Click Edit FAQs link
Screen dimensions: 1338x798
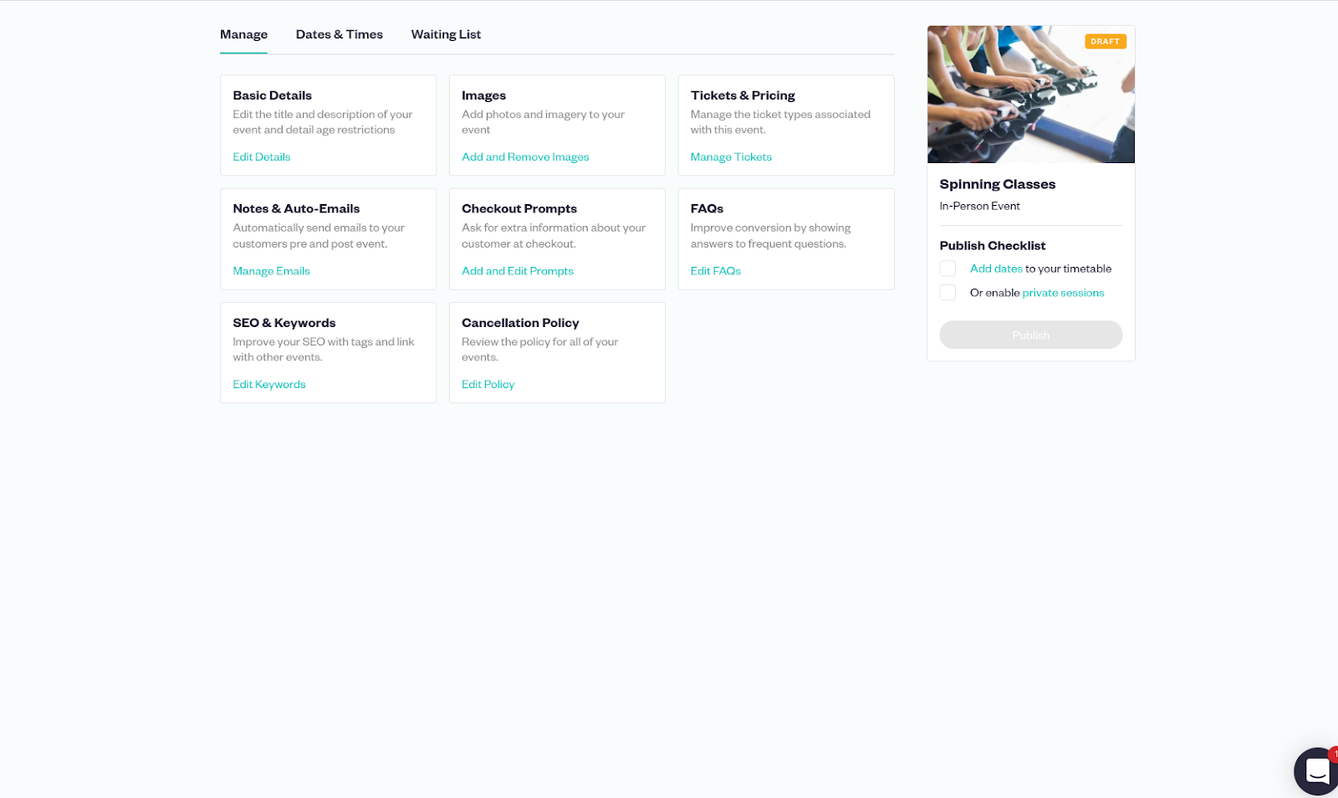click(x=715, y=270)
